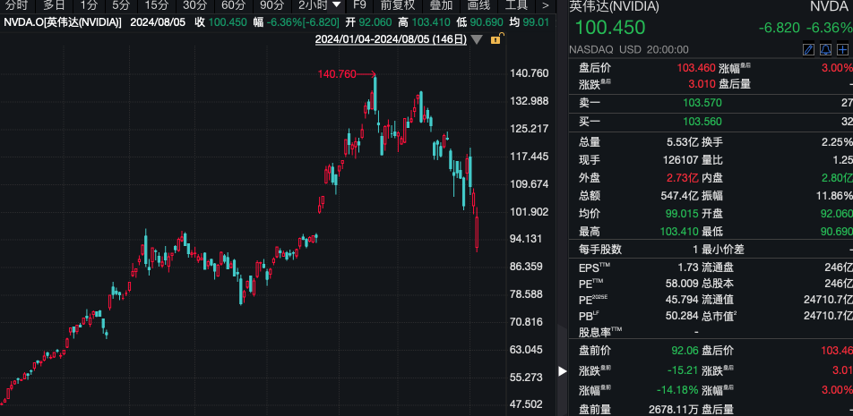Select the 90分 timeframe tab
The height and width of the screenshot is (416, 853).
tap(272, 5)
